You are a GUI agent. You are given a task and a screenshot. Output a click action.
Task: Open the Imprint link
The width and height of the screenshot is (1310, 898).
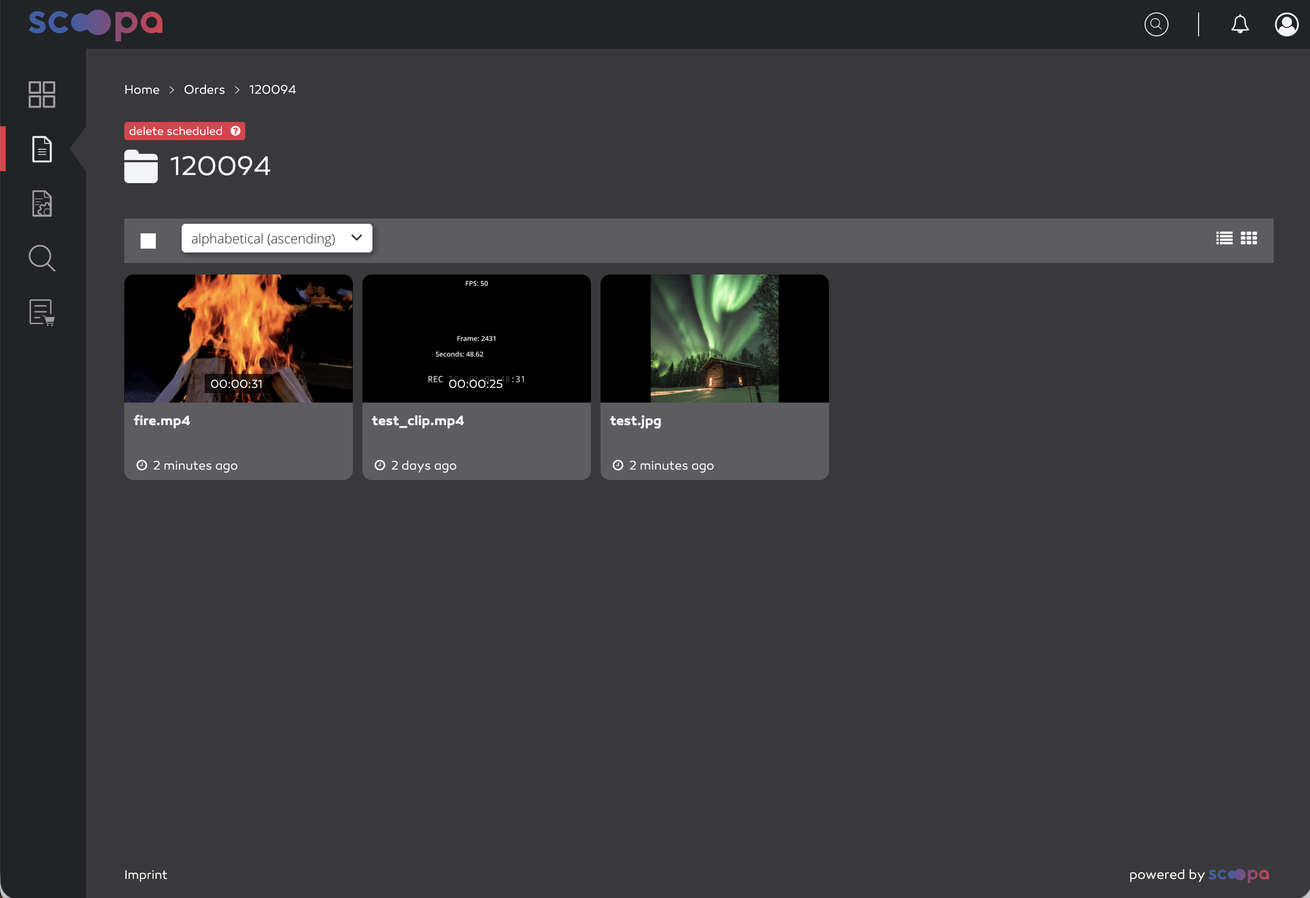pos(145,874)
